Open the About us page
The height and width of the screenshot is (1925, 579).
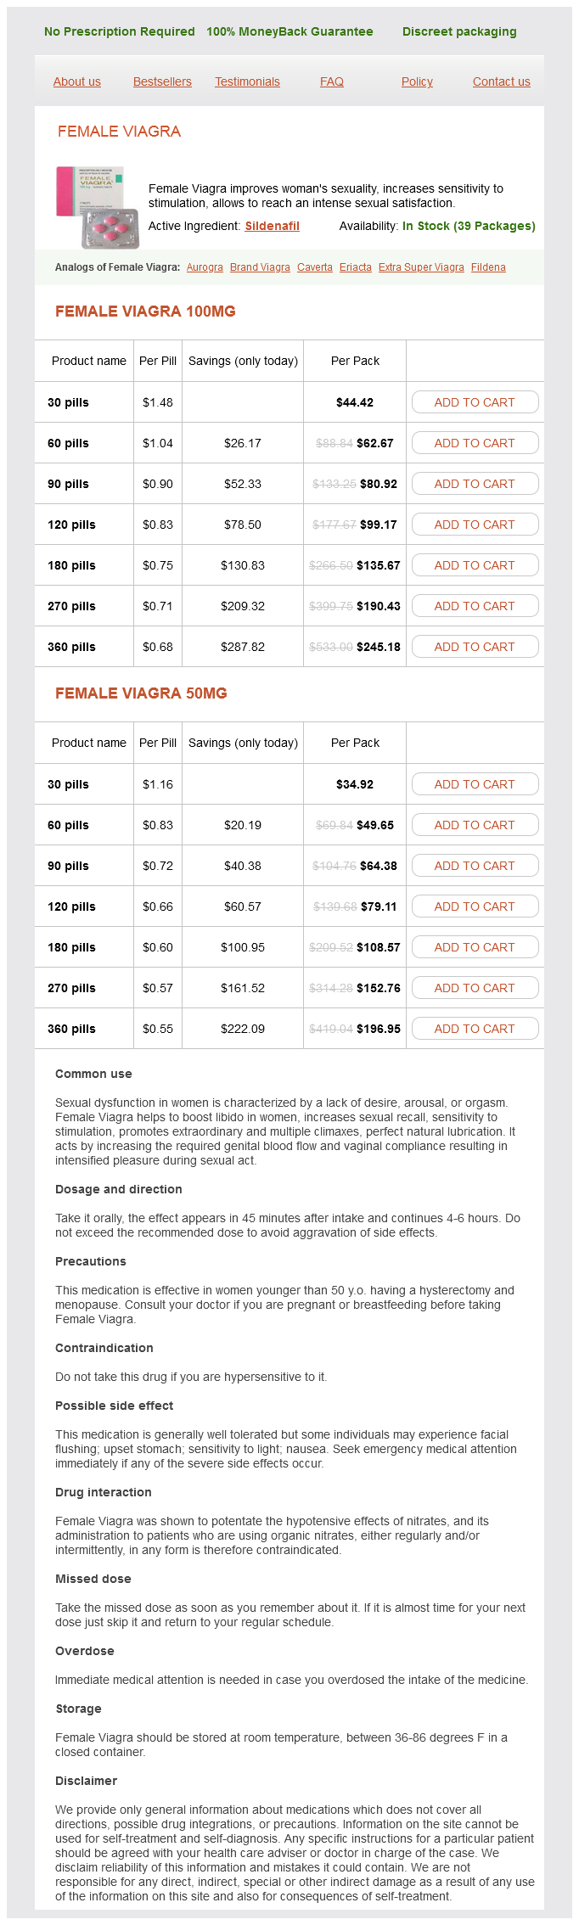pyautogui.click(x=77, y=81)
